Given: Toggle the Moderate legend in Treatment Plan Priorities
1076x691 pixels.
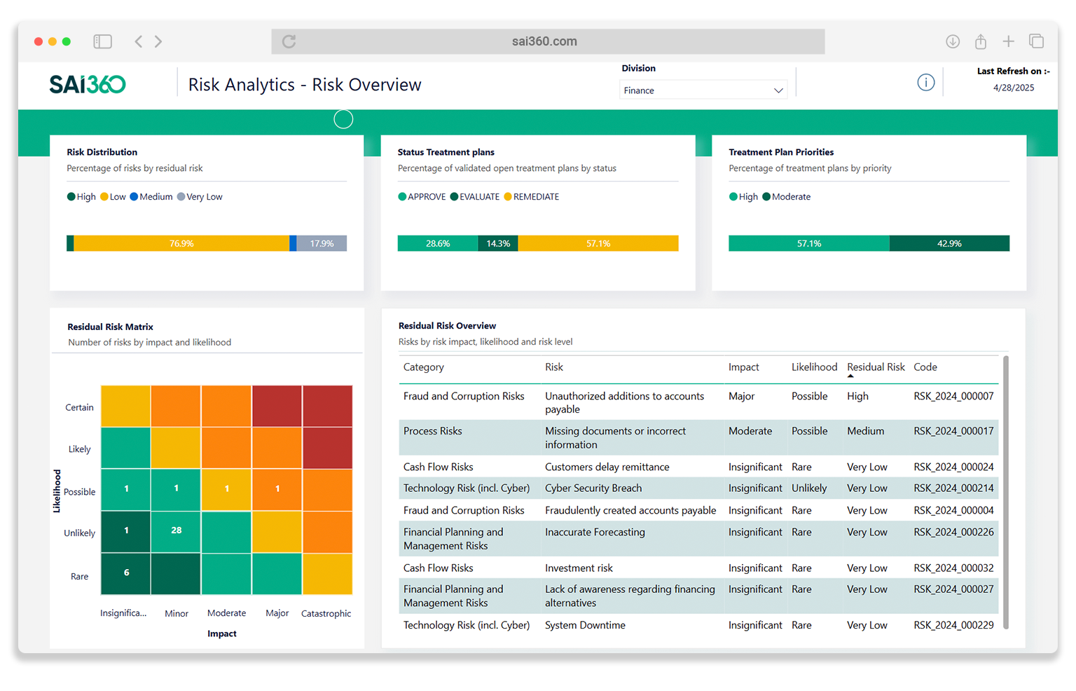Looking at the screenshot, I should pos(786,196).
